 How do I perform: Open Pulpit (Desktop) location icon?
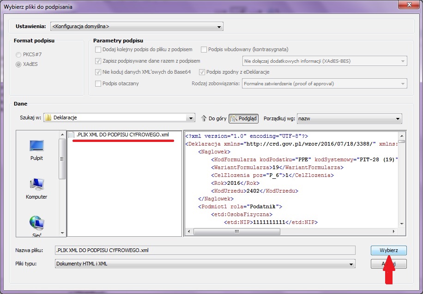coord(36,150)
